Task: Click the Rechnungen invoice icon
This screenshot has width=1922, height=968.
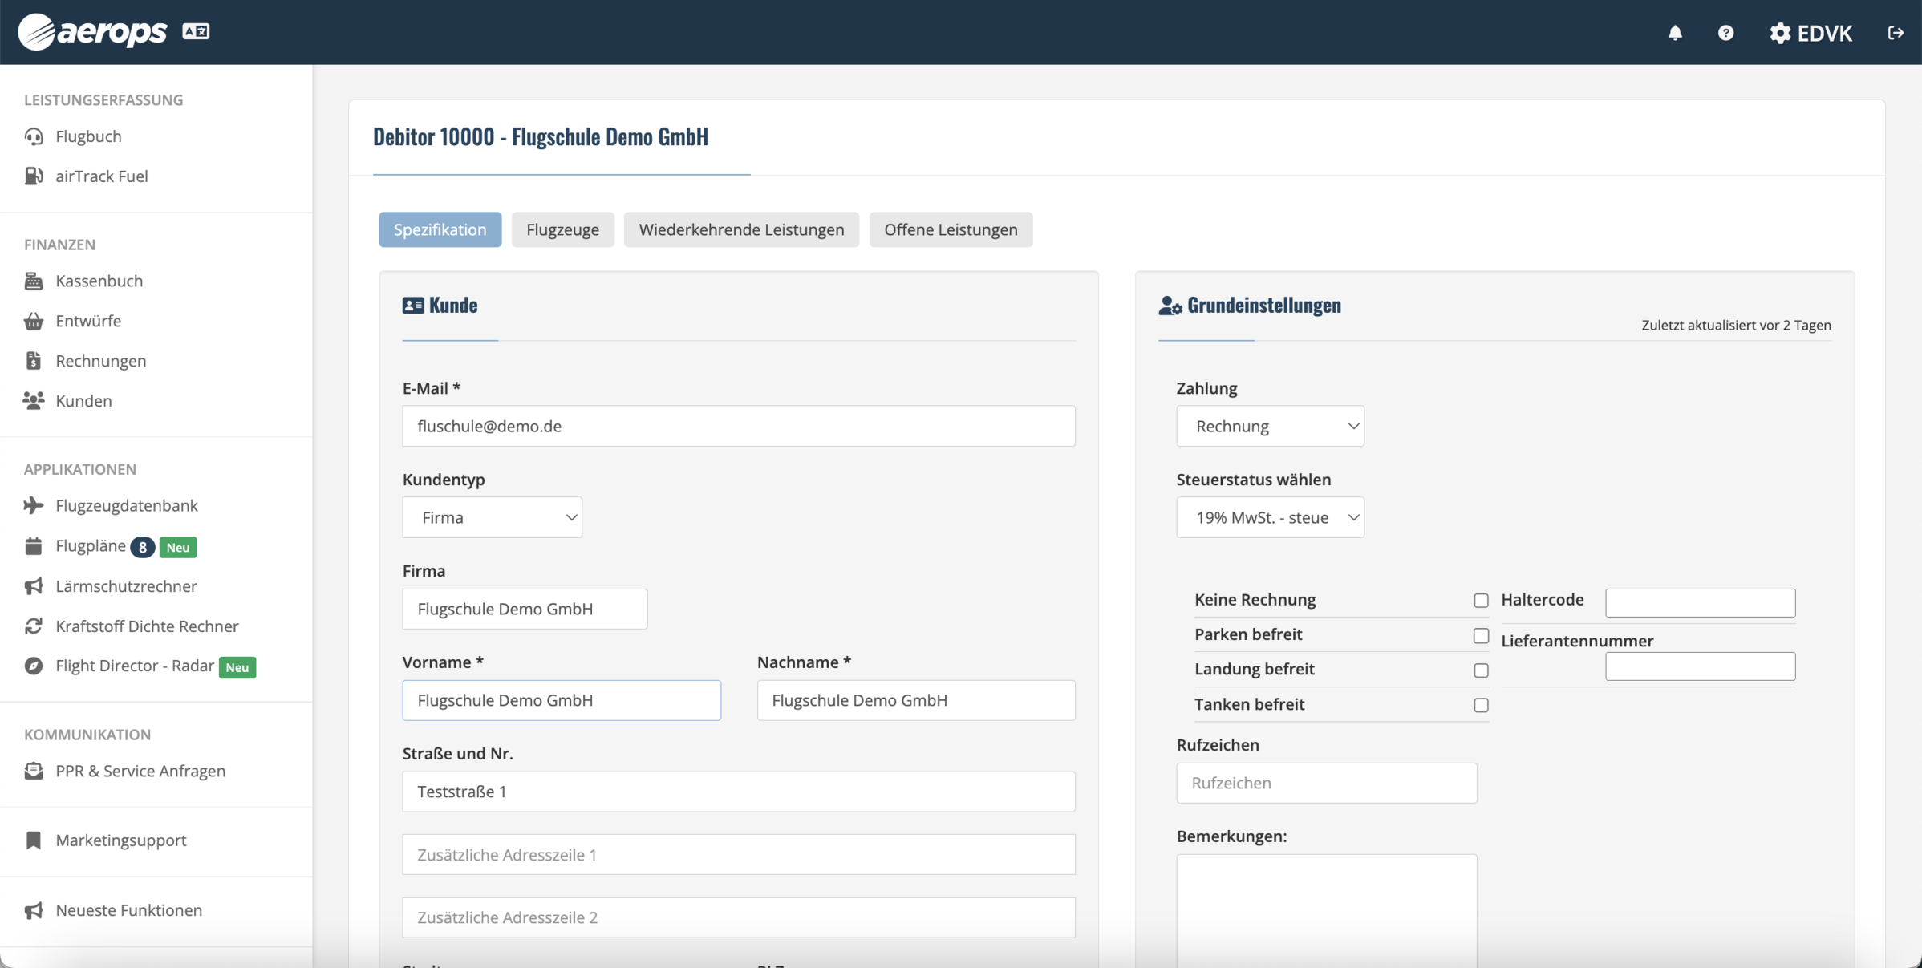Action: pos(34,361)
